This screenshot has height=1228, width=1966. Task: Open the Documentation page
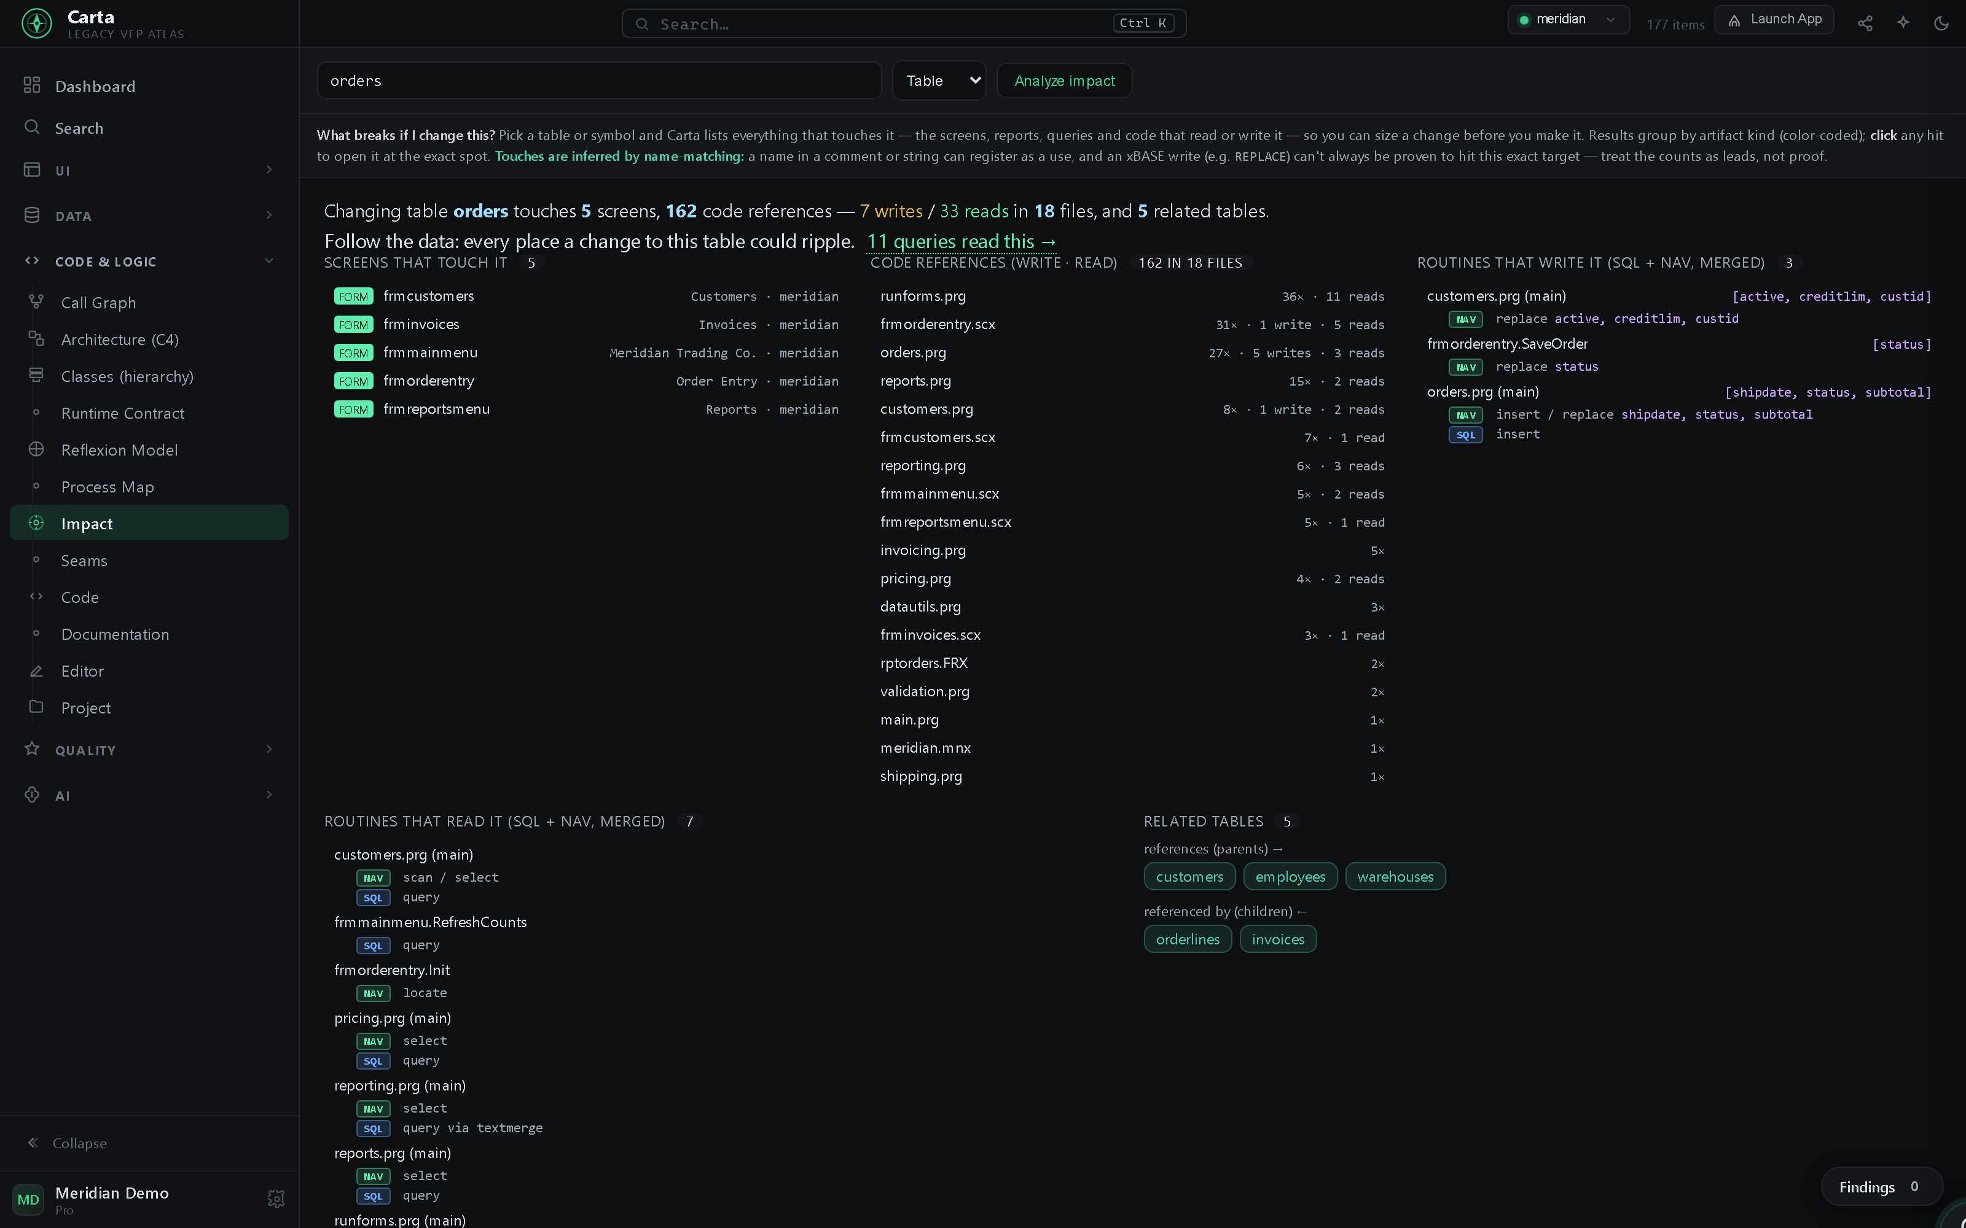149,634
